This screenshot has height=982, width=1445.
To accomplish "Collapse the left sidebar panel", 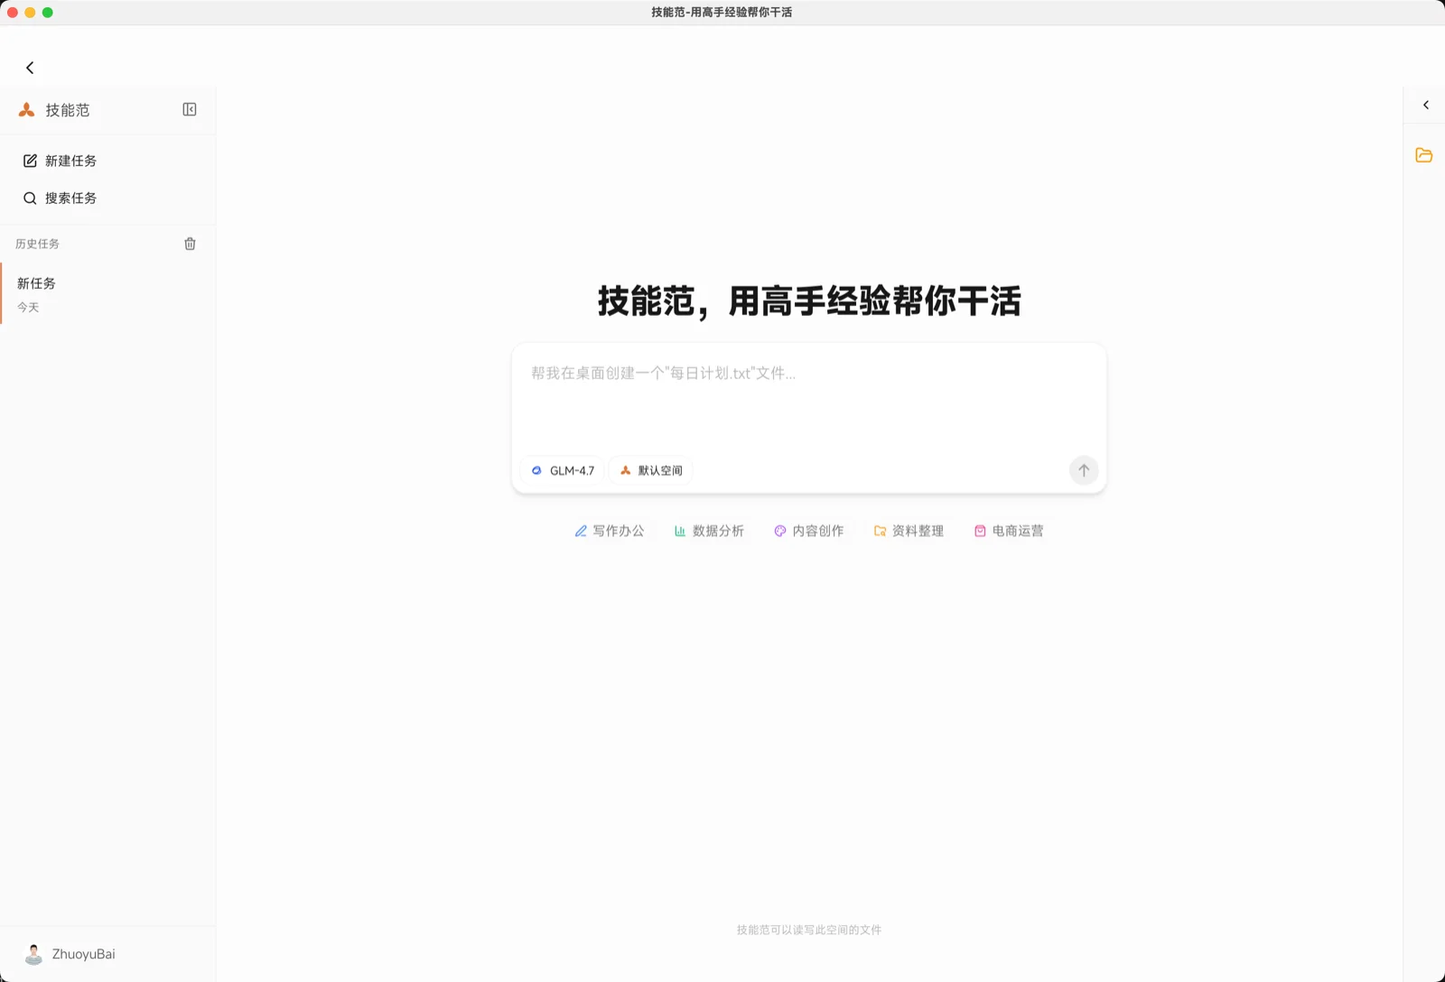I will click(x=190, y=109).
